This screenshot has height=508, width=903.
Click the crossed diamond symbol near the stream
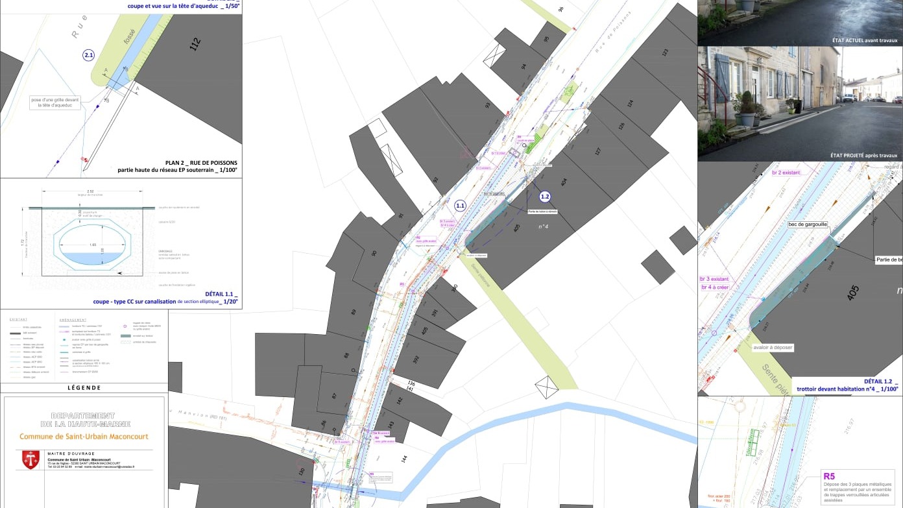pyautogui.click(x=546, y=389)
